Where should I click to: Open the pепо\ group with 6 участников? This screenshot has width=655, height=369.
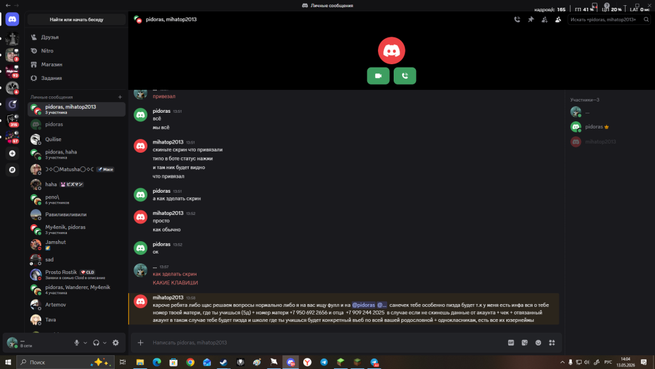click(x=77, y=199)
